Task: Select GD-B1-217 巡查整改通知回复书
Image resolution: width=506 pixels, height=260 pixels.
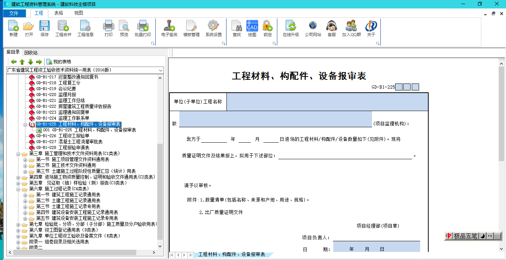Action: coord(67,77)
